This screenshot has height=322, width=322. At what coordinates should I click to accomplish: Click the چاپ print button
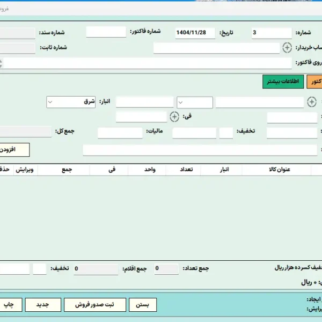(x=11, y=305)
